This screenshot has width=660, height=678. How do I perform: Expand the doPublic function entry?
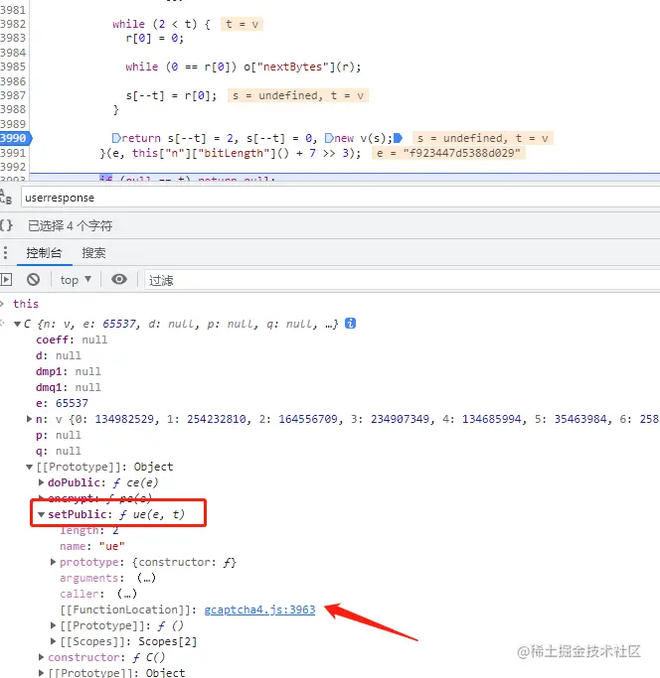(x=41, y=482)
